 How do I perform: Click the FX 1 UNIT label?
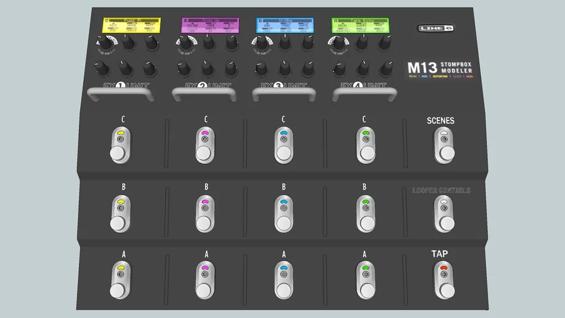point(126,86)
